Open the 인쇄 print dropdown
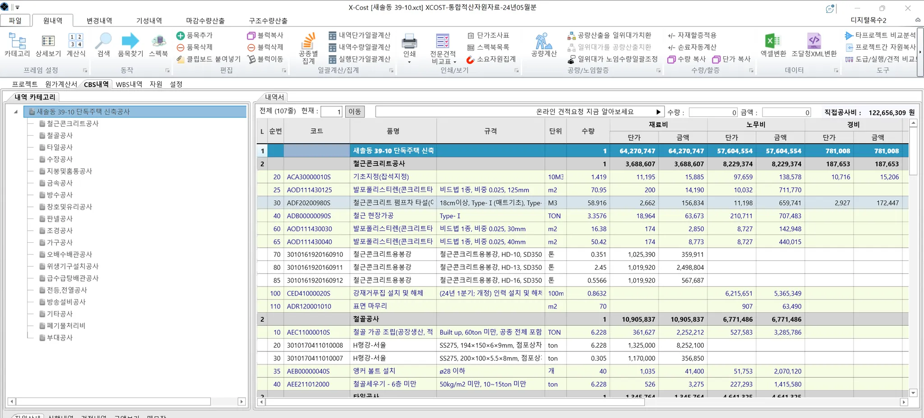The width and height of the screenshot is (924, 418). click(x=409, y=62)
